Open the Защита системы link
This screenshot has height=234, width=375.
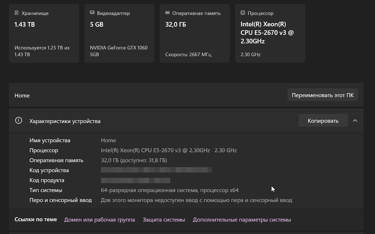(x=164, y=220)
